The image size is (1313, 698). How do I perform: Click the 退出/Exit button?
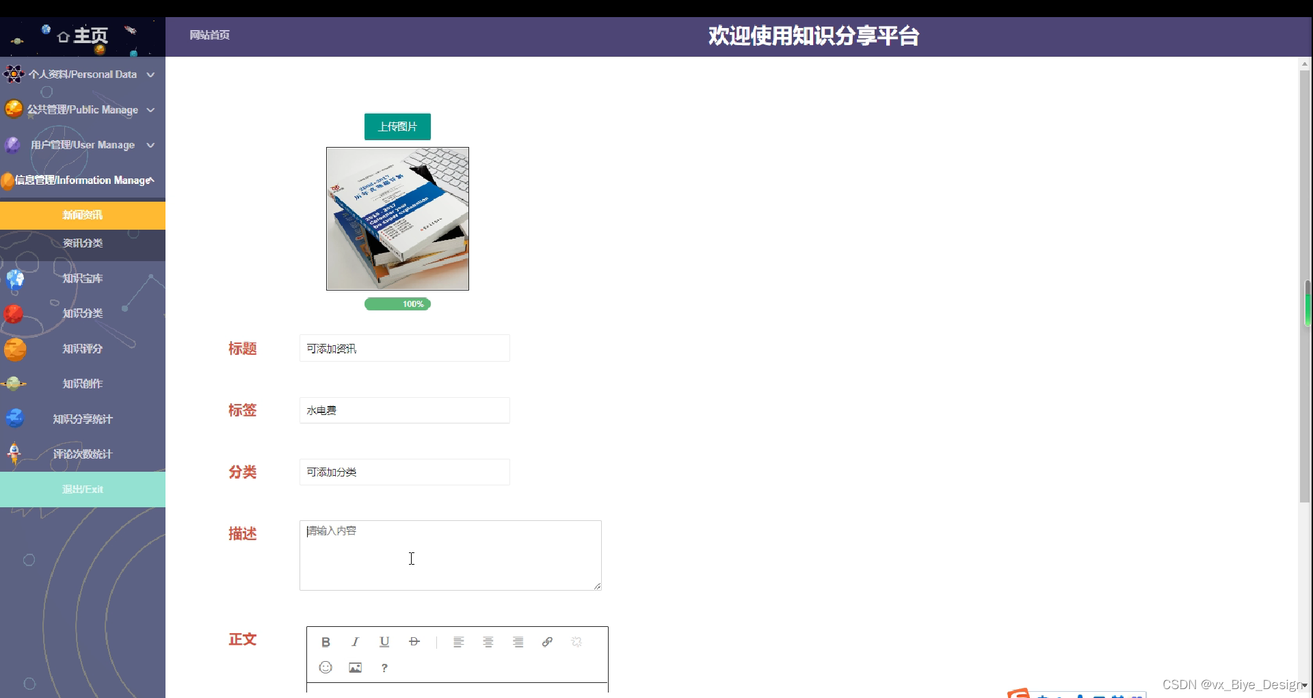click(83, 489)
